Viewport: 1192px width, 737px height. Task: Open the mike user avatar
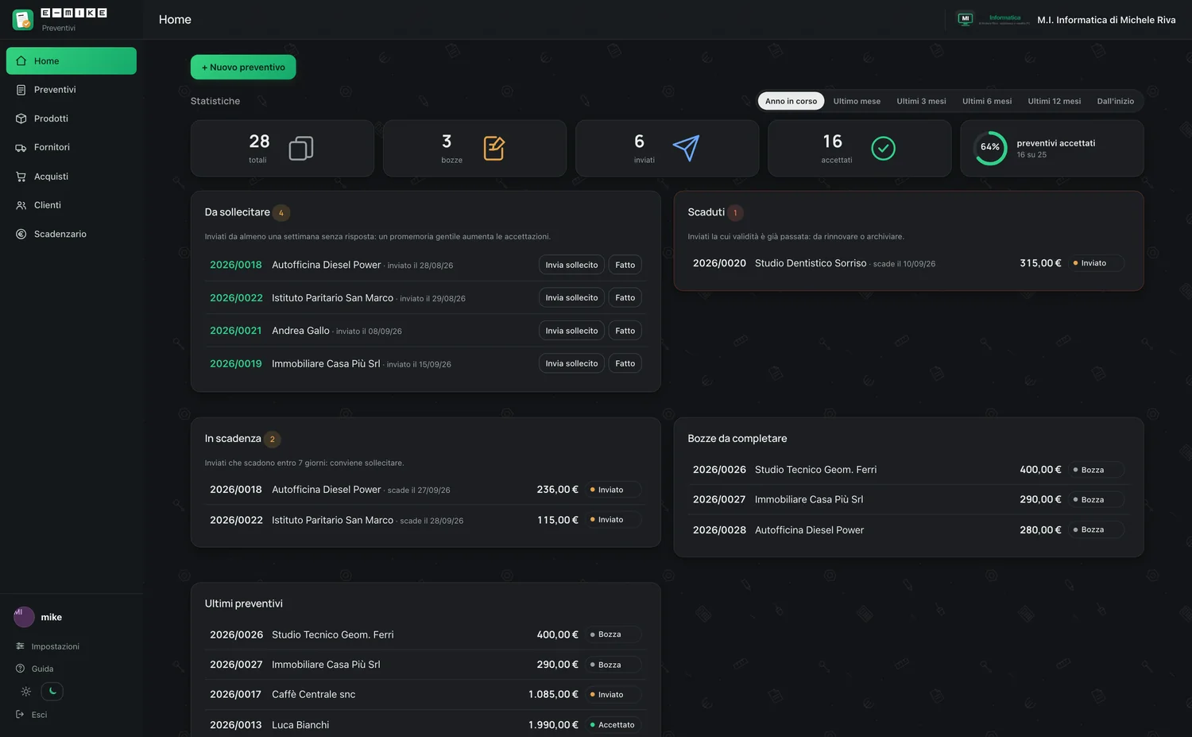(x=24, y=617)
